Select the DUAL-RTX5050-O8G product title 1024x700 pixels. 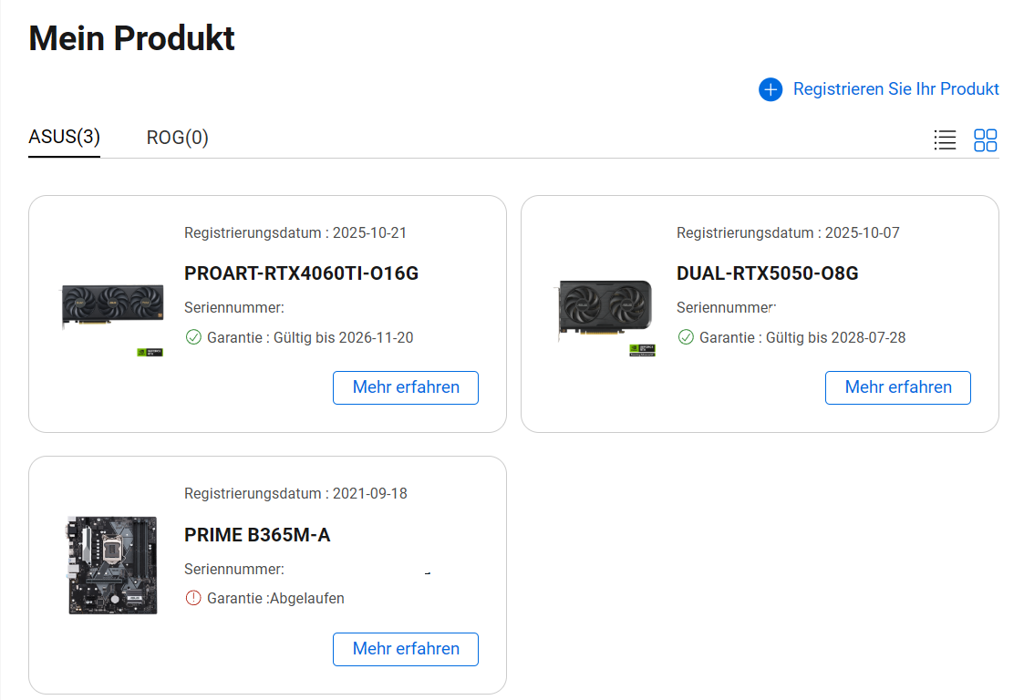(767, 273)
